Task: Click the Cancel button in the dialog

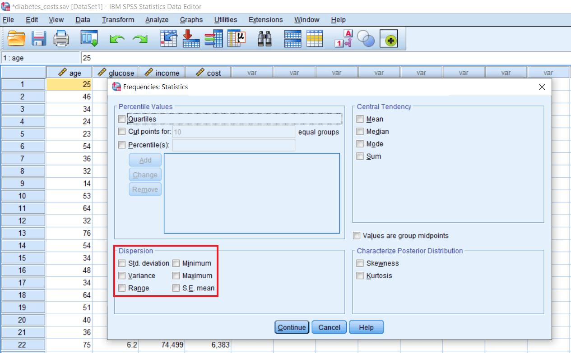Action: coord(329,327)
